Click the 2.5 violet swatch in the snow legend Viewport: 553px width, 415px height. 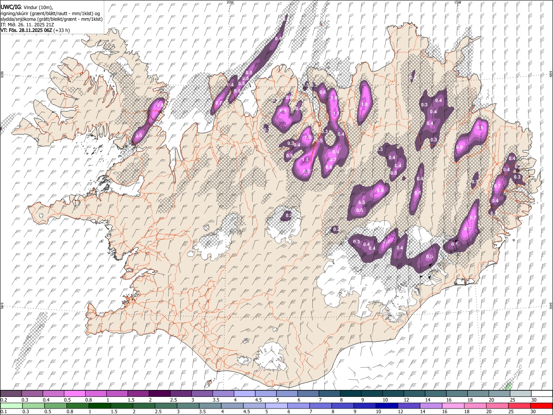click(x=181, y=393)
